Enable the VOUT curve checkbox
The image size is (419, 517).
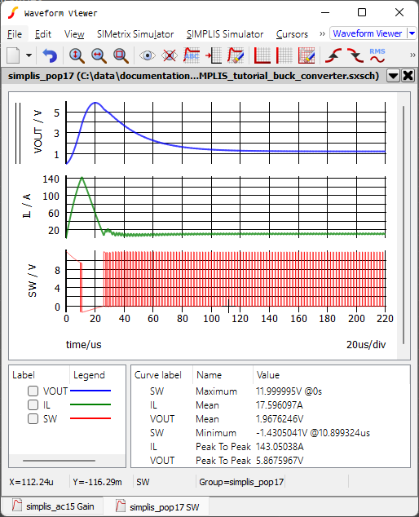pyautogui.click(x=33, y=391)
